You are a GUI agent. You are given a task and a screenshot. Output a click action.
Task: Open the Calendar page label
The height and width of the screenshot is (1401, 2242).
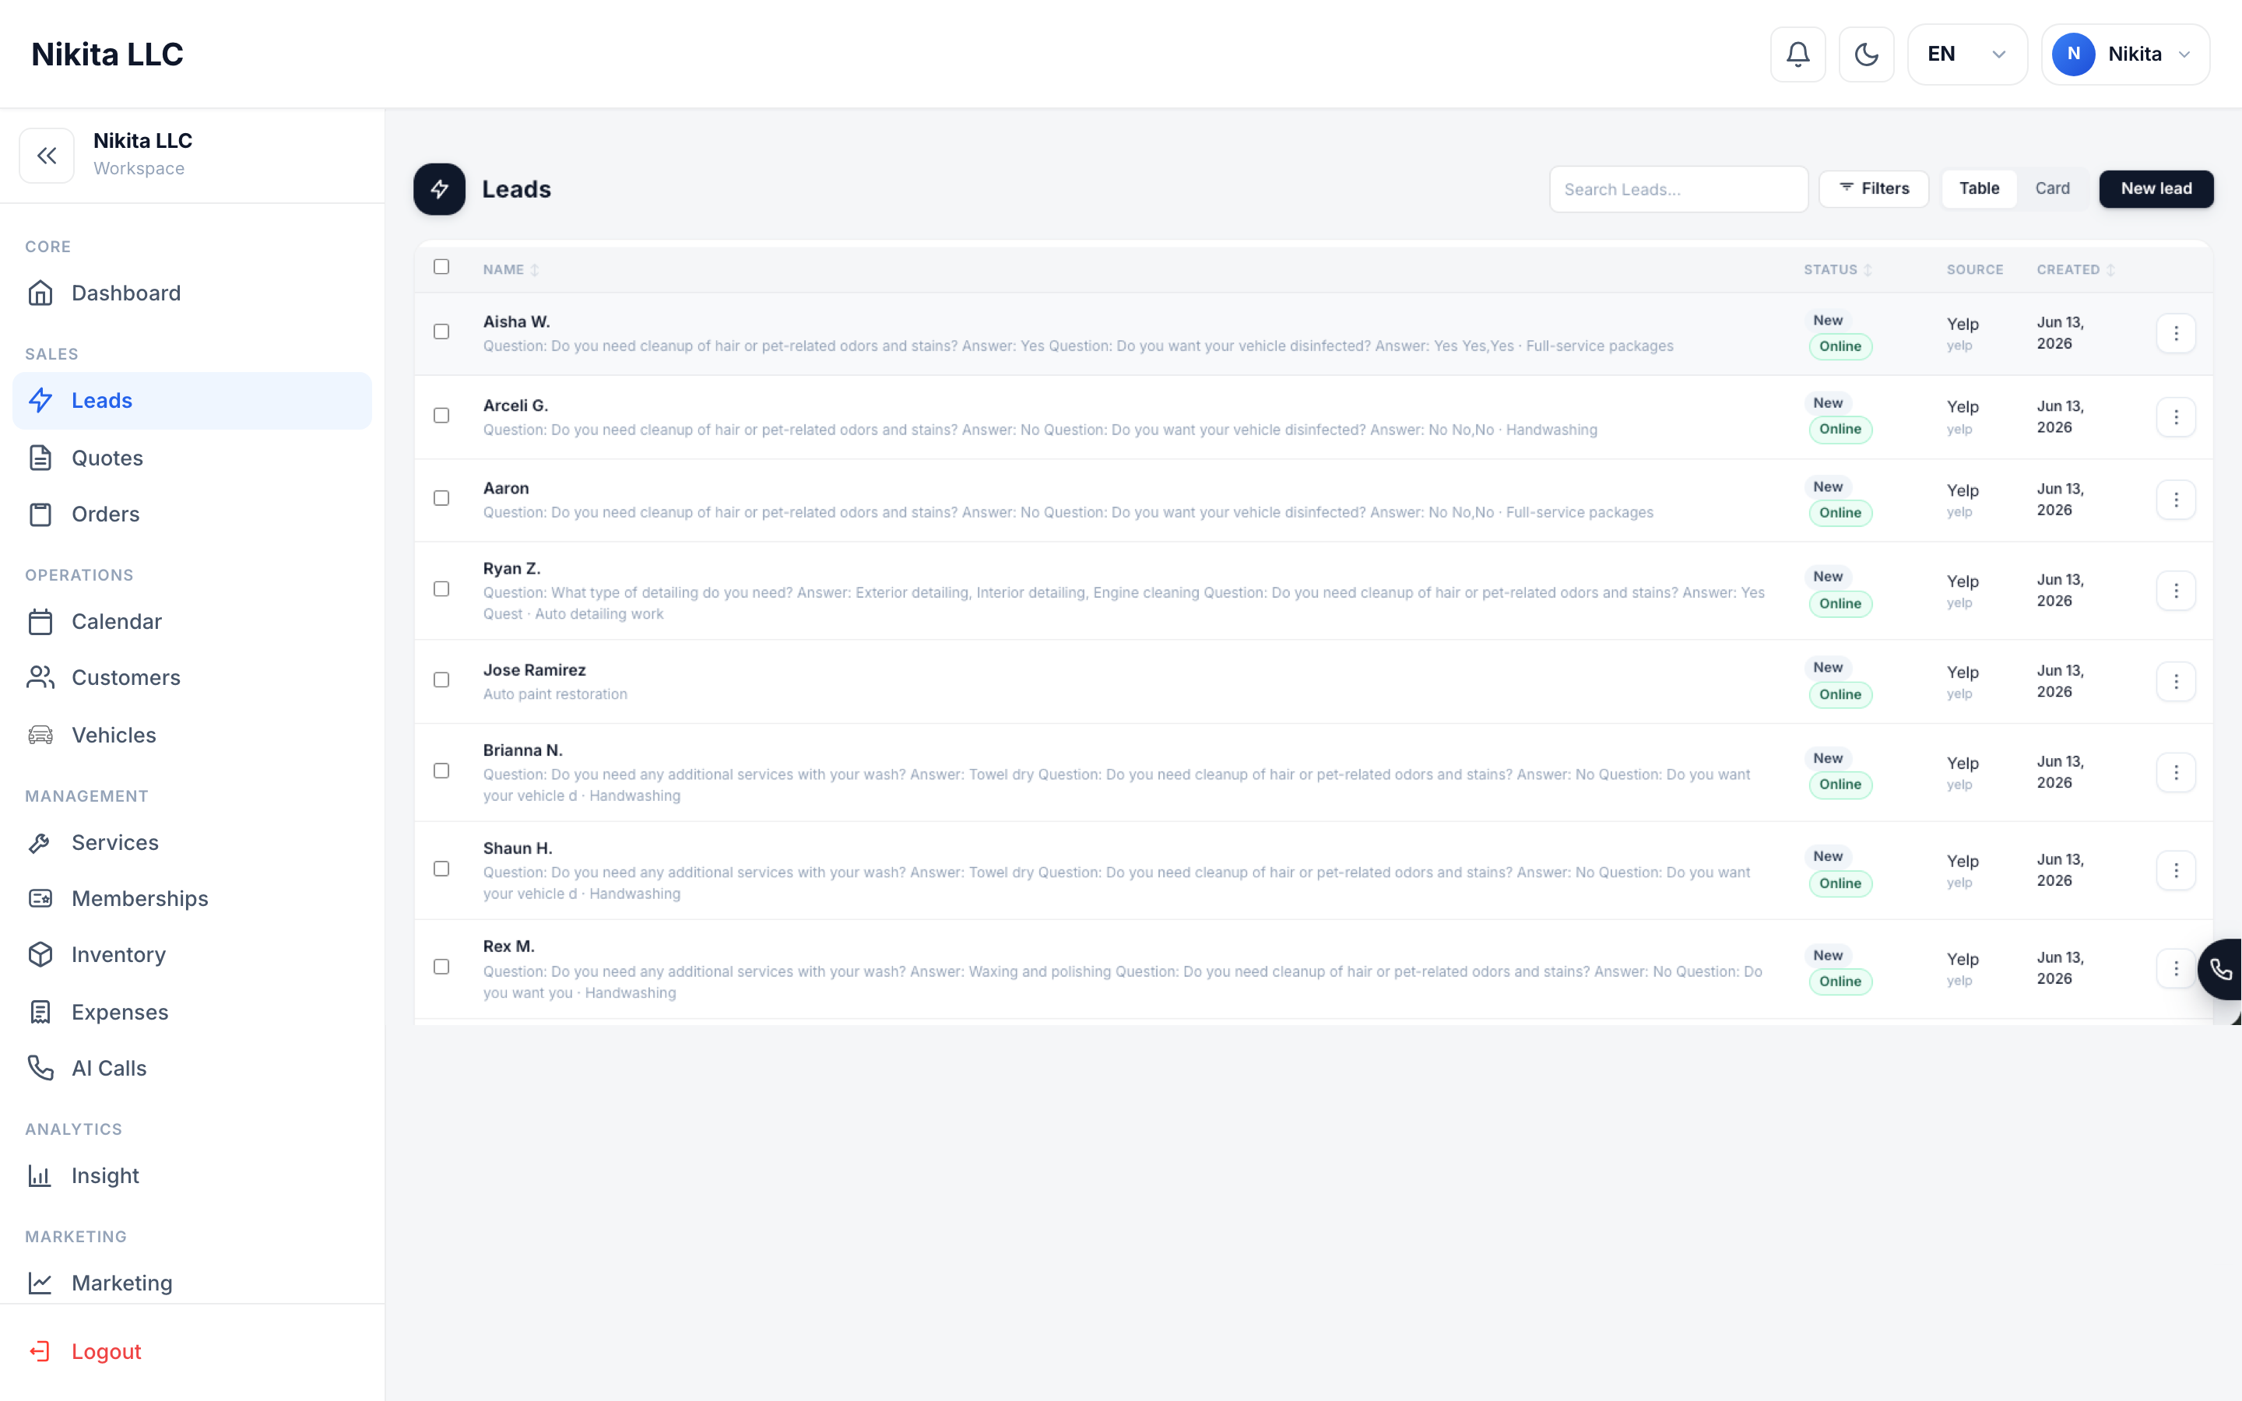point(117,622)
